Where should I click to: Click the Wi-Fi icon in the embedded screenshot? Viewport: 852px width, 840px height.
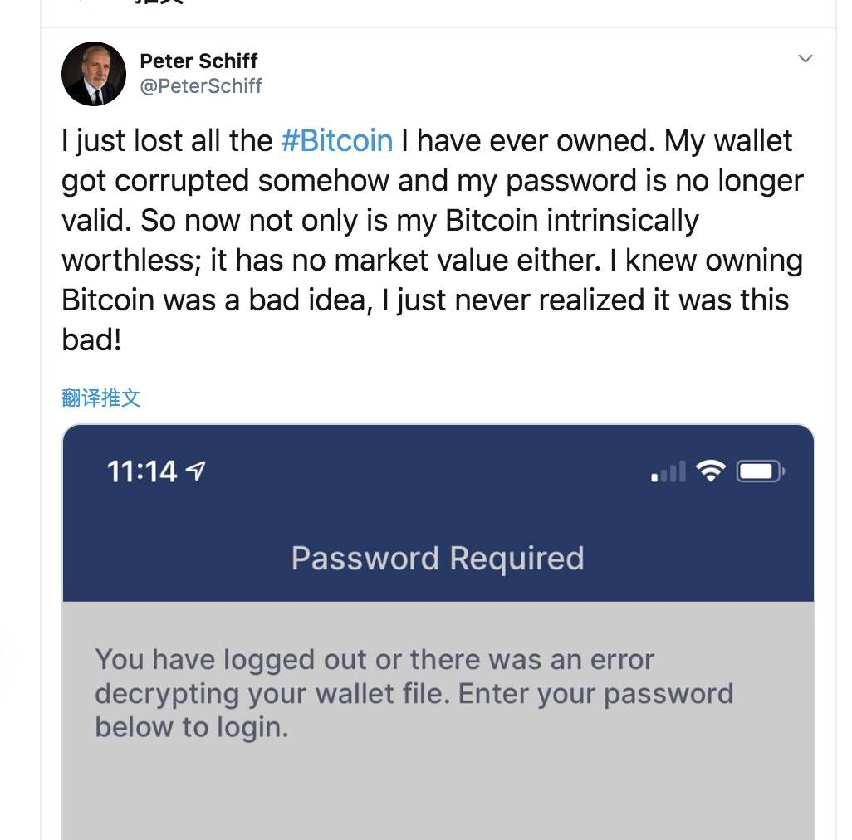pyautogui.click(x=712, y=471)
